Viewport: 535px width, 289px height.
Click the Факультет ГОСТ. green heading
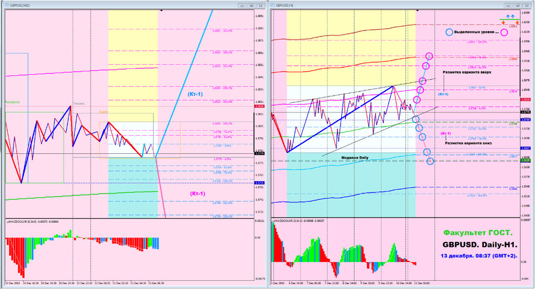point(478,233)
